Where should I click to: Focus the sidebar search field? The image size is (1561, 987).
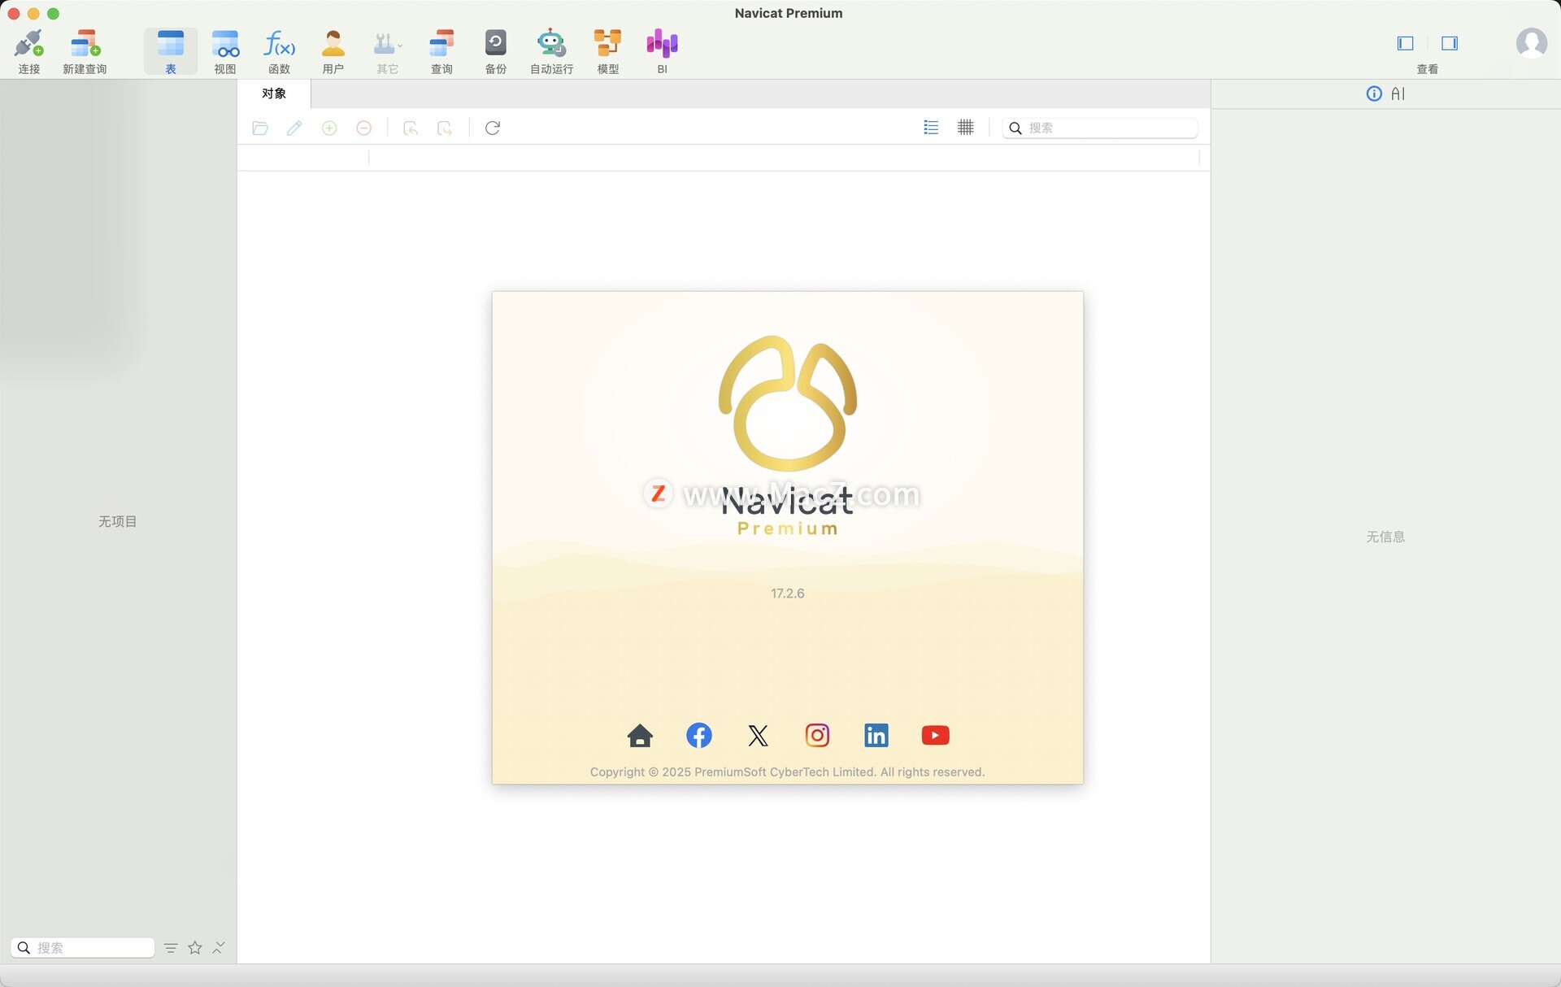(x=83, y=948)
